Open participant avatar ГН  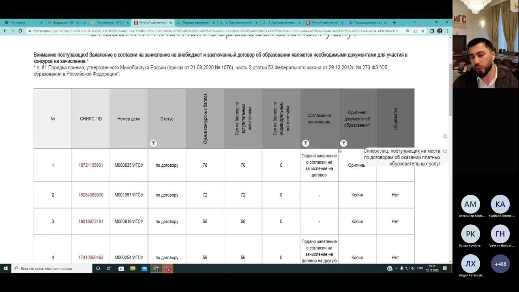click(x=500, y=234)
